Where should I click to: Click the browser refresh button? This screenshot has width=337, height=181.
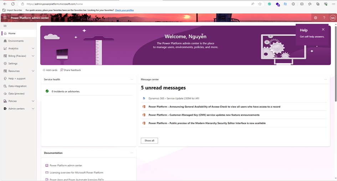(13, 4)
